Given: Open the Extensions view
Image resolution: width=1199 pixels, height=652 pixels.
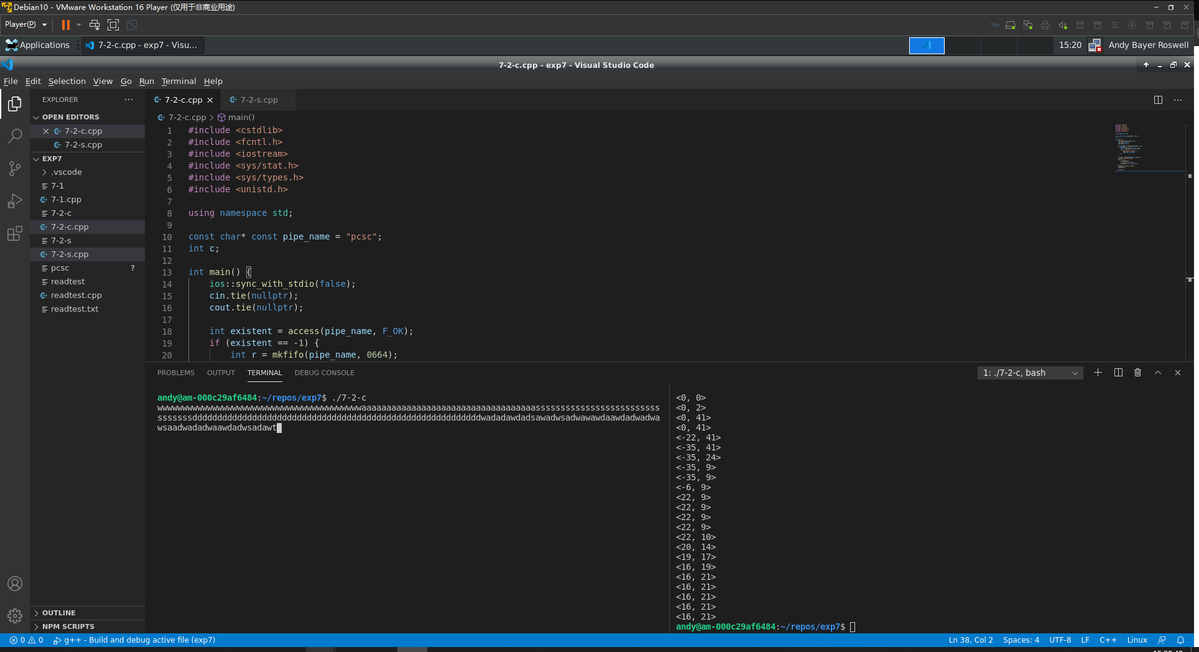Looking at the screenshot, I should coord(15,233).
